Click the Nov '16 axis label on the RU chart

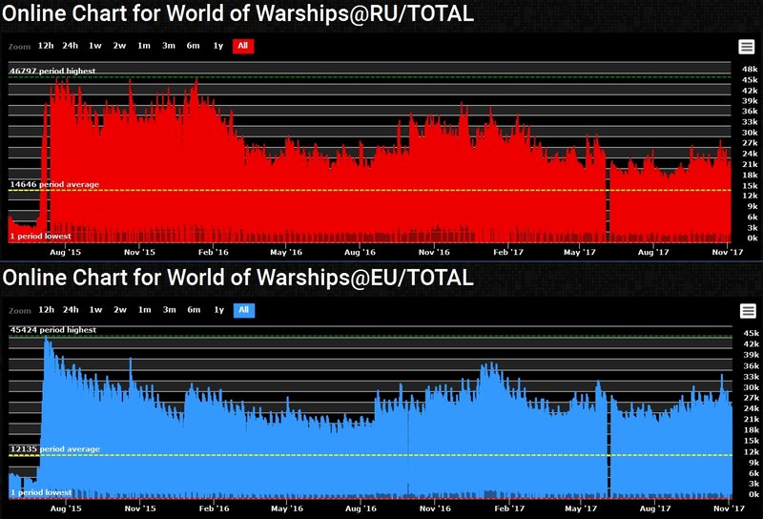coord(434,252)
